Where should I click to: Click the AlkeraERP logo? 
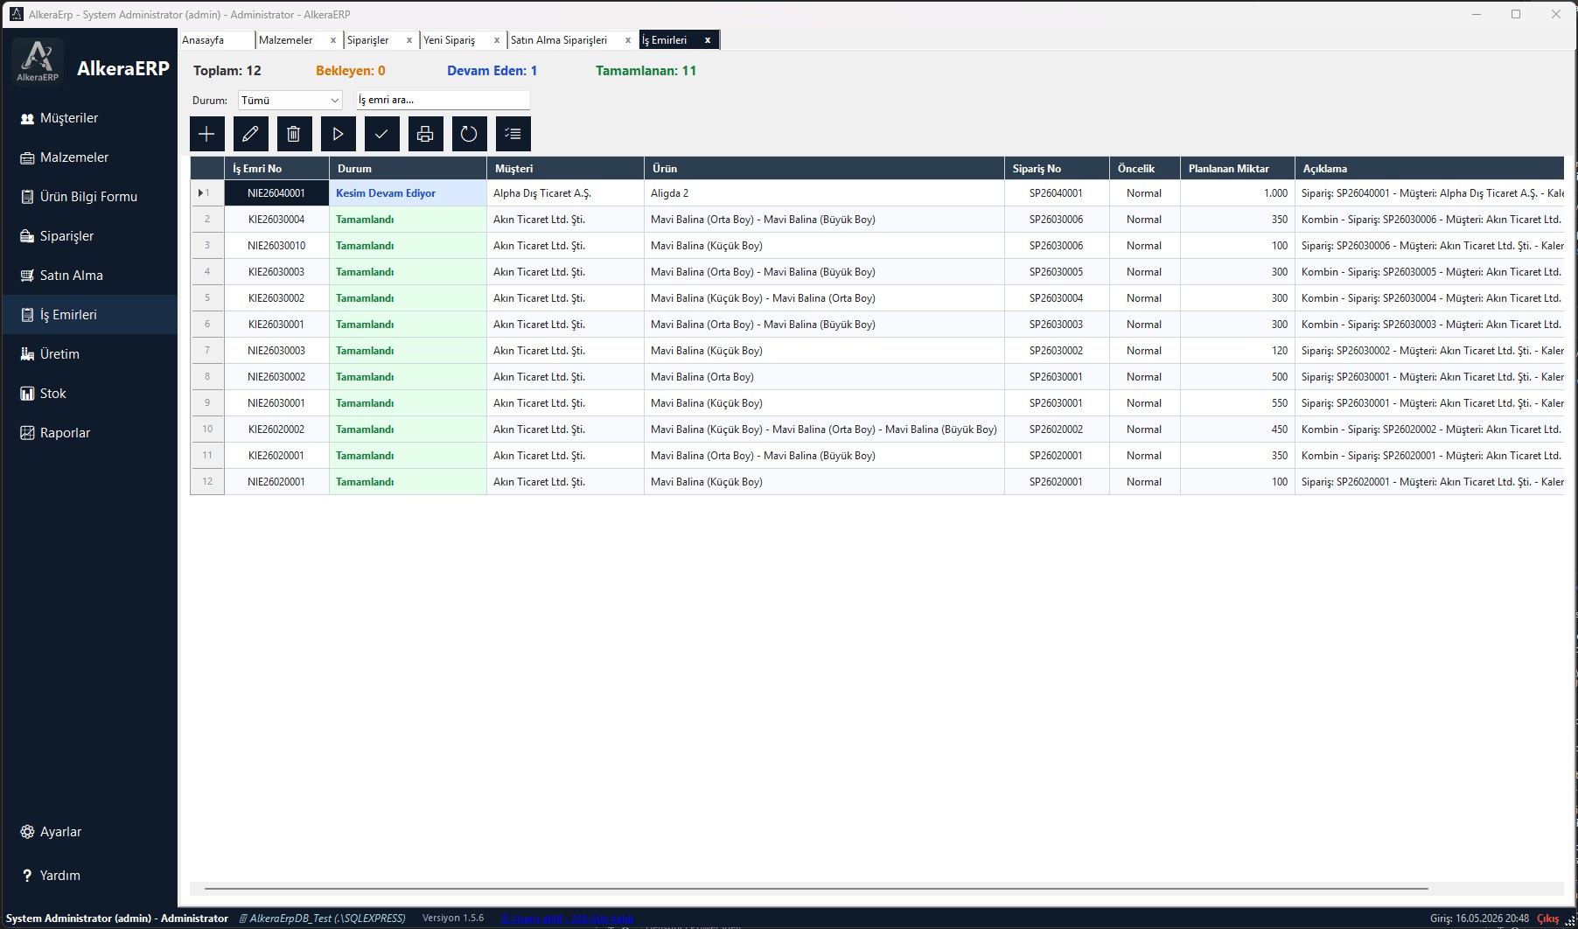tap(38, 61)
